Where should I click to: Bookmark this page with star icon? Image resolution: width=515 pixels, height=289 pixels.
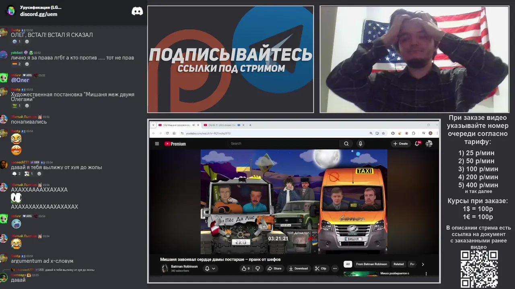[383, 133]
